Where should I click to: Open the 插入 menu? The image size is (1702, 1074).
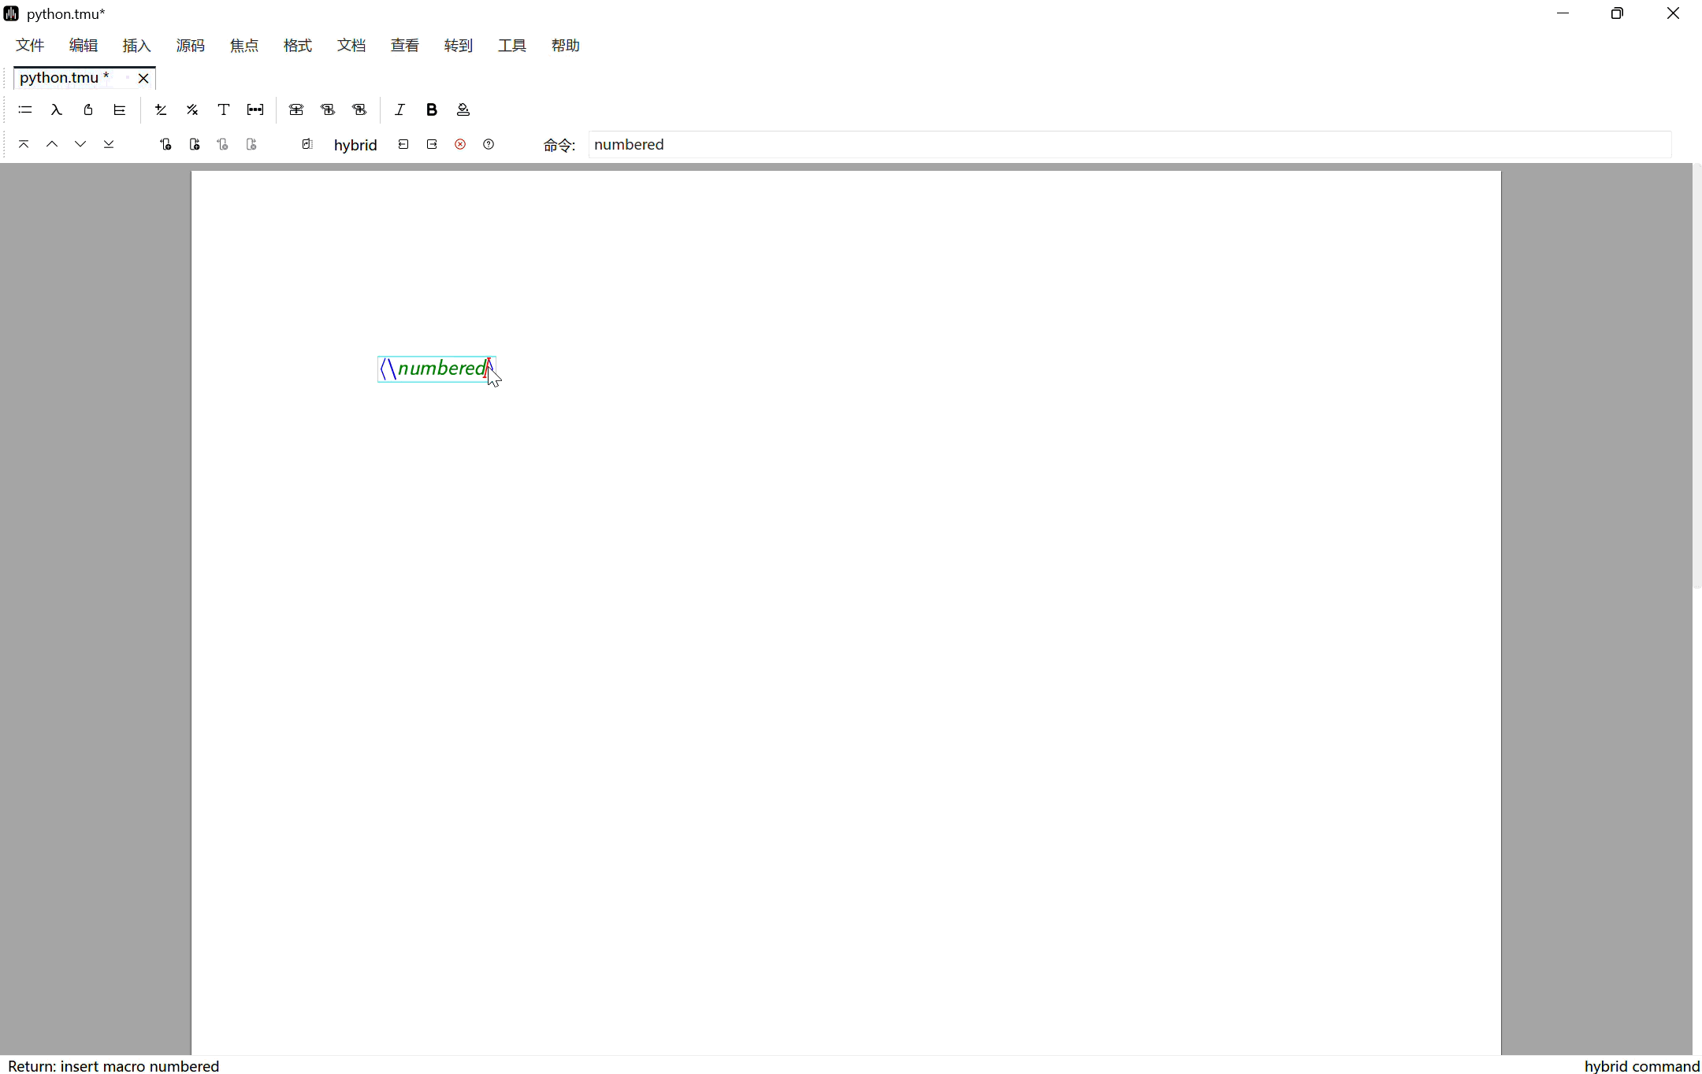click(x=136, y=46)
